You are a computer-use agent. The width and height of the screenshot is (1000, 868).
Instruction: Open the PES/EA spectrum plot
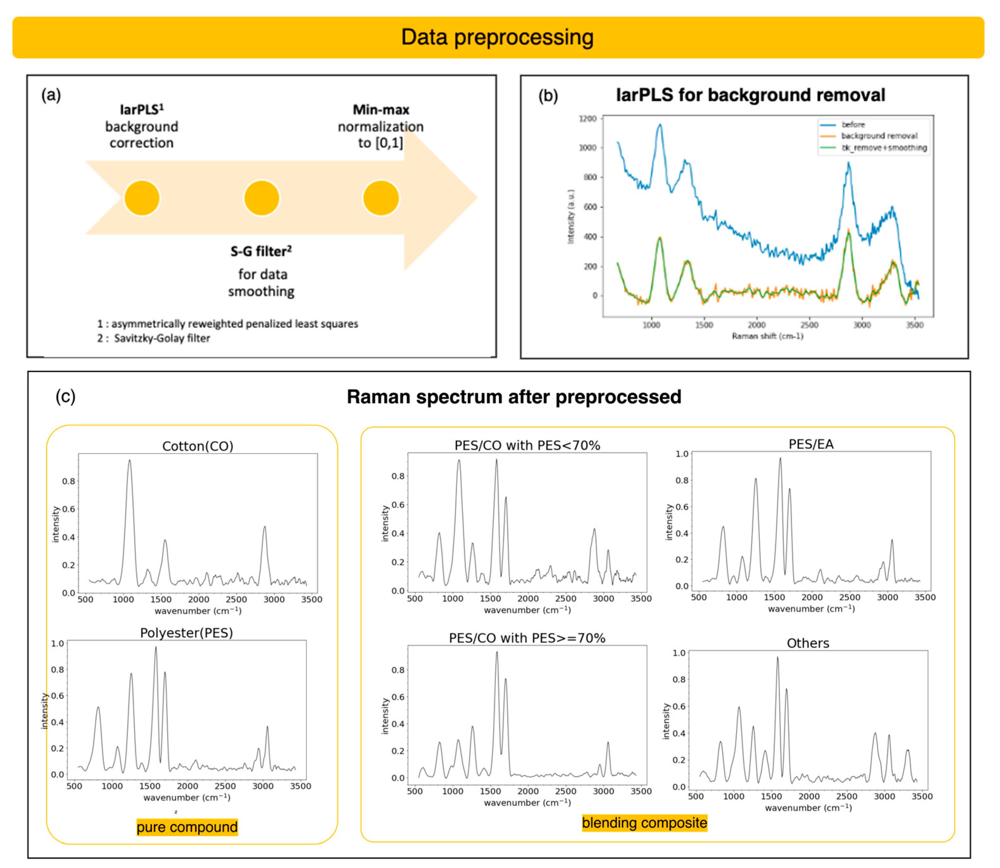tap(811, 521)
